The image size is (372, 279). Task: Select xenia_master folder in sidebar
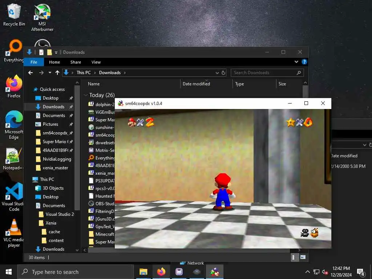[55, 168]
